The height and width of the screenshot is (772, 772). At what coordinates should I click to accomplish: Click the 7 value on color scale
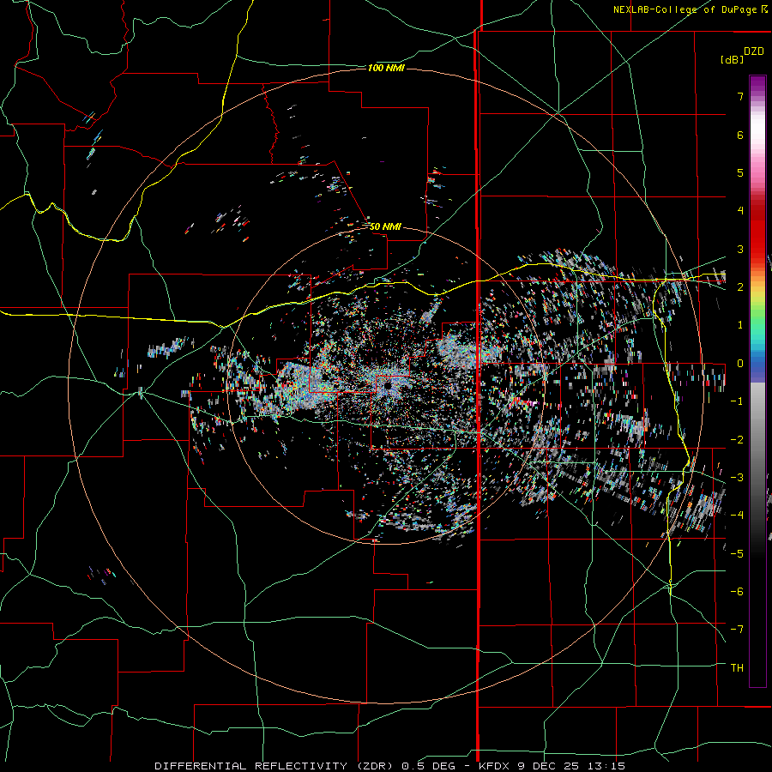(740, 96)
